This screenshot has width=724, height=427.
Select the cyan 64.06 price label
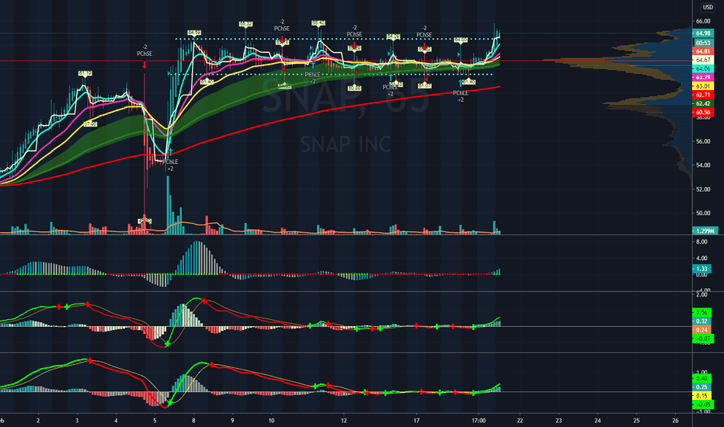703,69
